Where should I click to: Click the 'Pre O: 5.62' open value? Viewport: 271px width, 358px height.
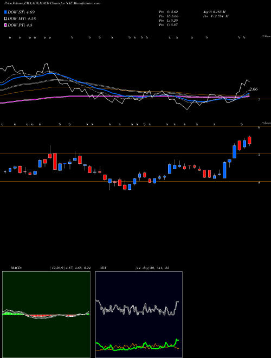pos(169,11)
